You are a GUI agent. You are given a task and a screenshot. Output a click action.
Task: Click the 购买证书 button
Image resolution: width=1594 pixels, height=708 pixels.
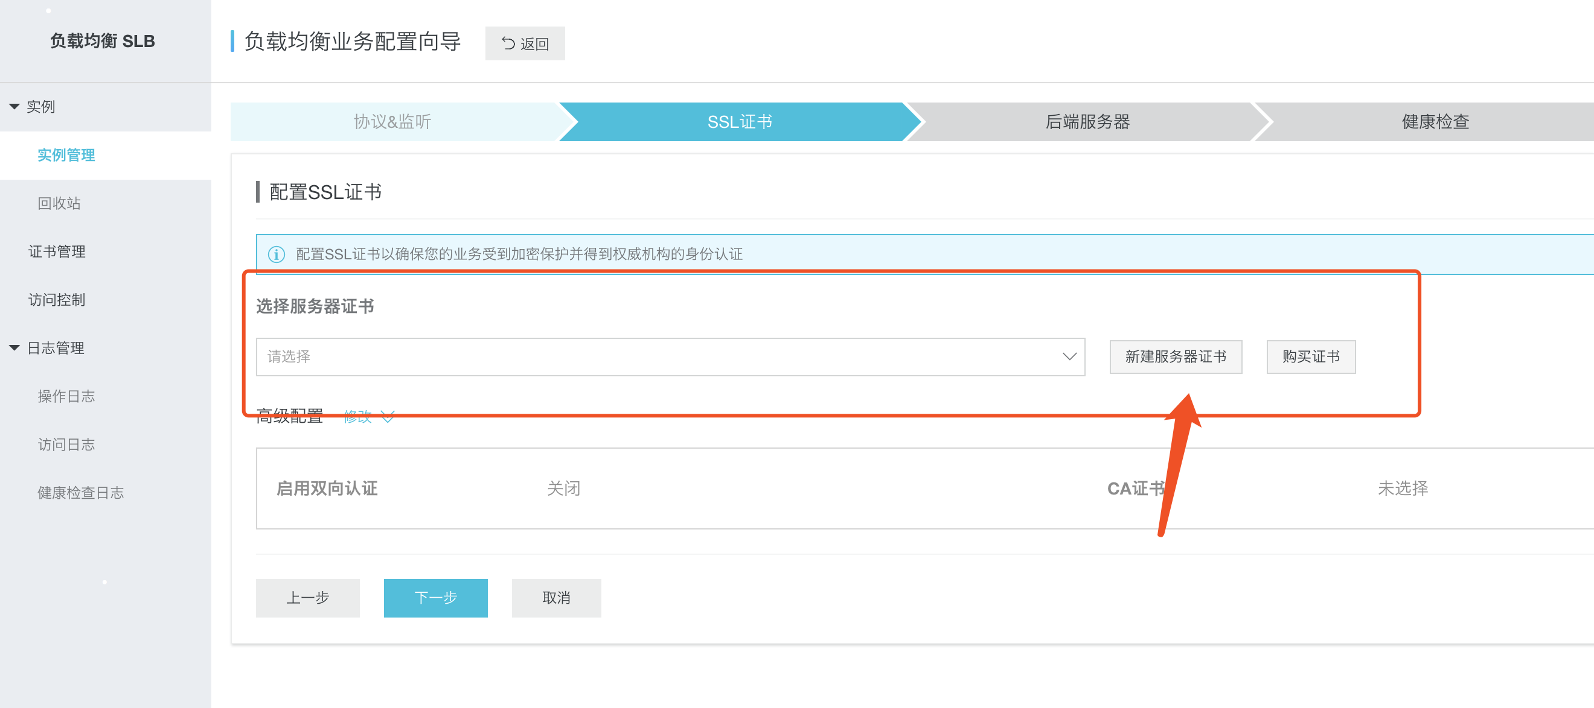1310,356
